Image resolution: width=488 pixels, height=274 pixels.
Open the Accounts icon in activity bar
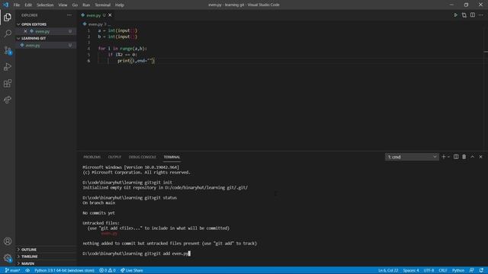(8, 241)
